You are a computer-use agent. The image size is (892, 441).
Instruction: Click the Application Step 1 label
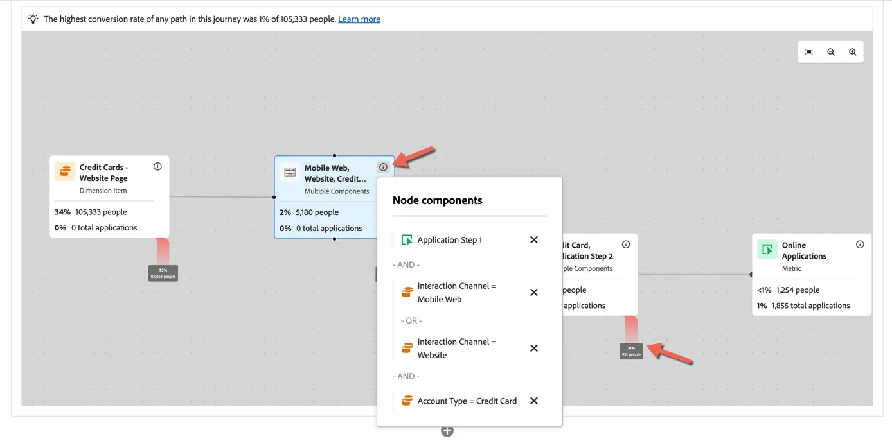tap(450, 240)
